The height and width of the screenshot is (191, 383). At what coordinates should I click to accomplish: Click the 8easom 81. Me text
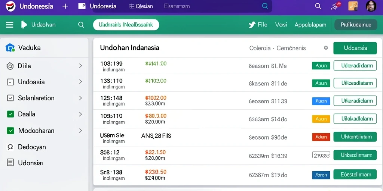268,66
